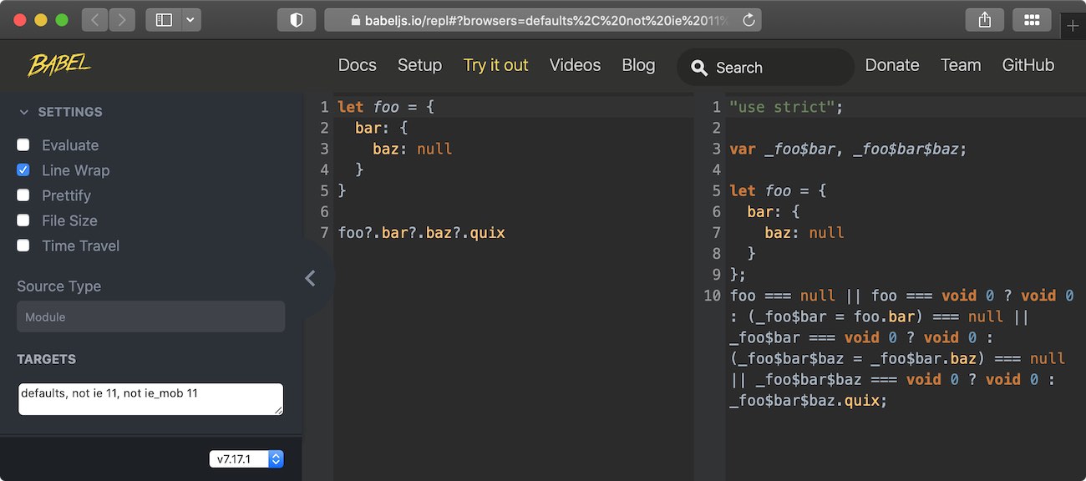Reload the page with refresh icon

[x=749, y=20]
